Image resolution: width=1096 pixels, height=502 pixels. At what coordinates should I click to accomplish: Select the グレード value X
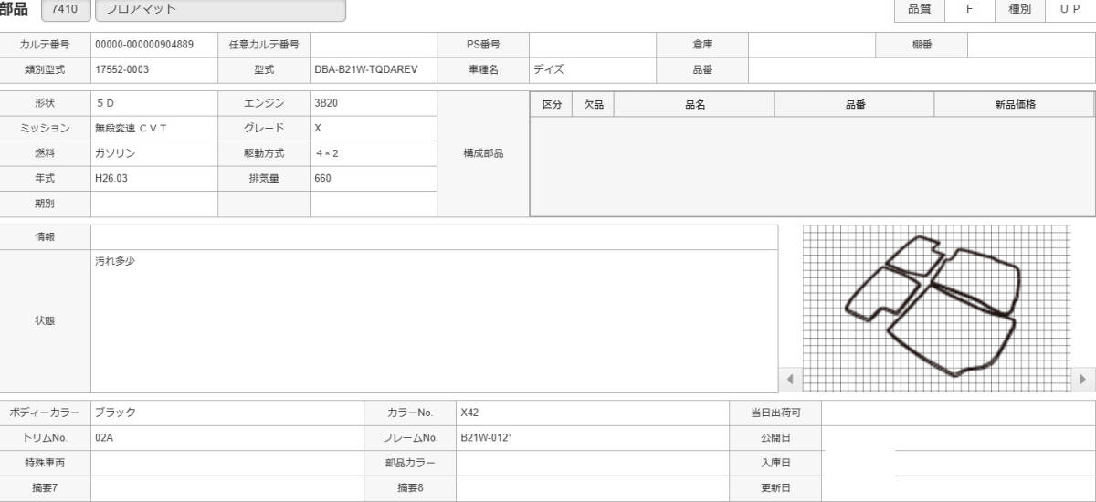pyautogui.click(x=318, y=129)
